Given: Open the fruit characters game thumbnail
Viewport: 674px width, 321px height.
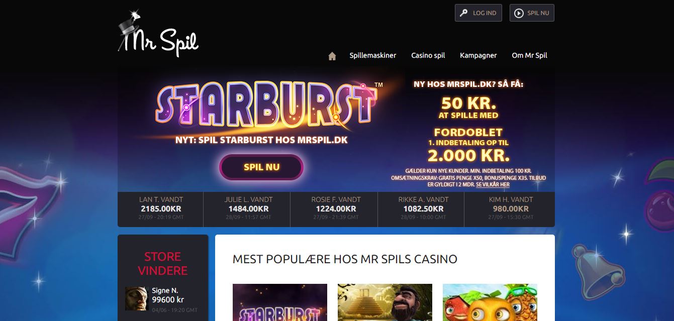Looking at the screenshot, I should [x=490, y=302].
